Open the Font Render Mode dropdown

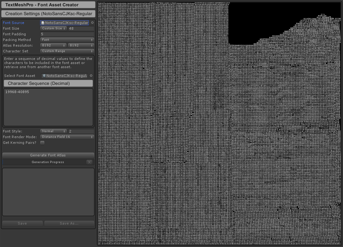(67, 137)
